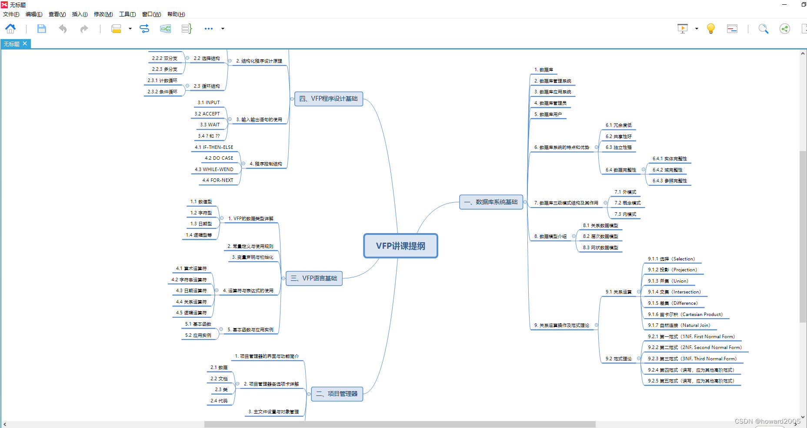This screenshot has width=807, height=428.
Task: Open the 窗口(W) menu
Action: coord(152,14)
